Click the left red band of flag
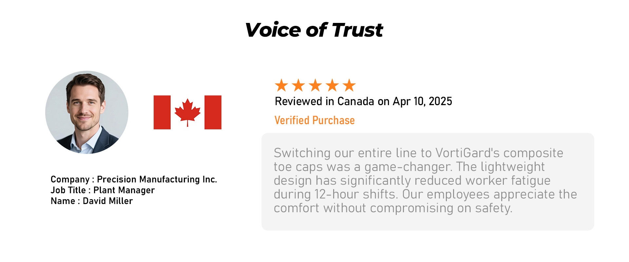This screenshot has width=629, height=262. click(x=162, y=112)
